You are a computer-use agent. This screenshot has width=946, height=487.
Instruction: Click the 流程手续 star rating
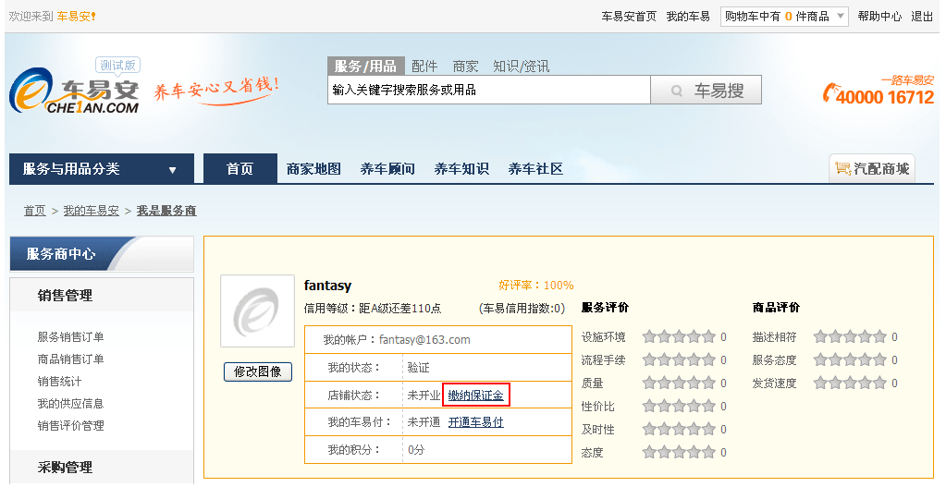[x=679, y=359]
